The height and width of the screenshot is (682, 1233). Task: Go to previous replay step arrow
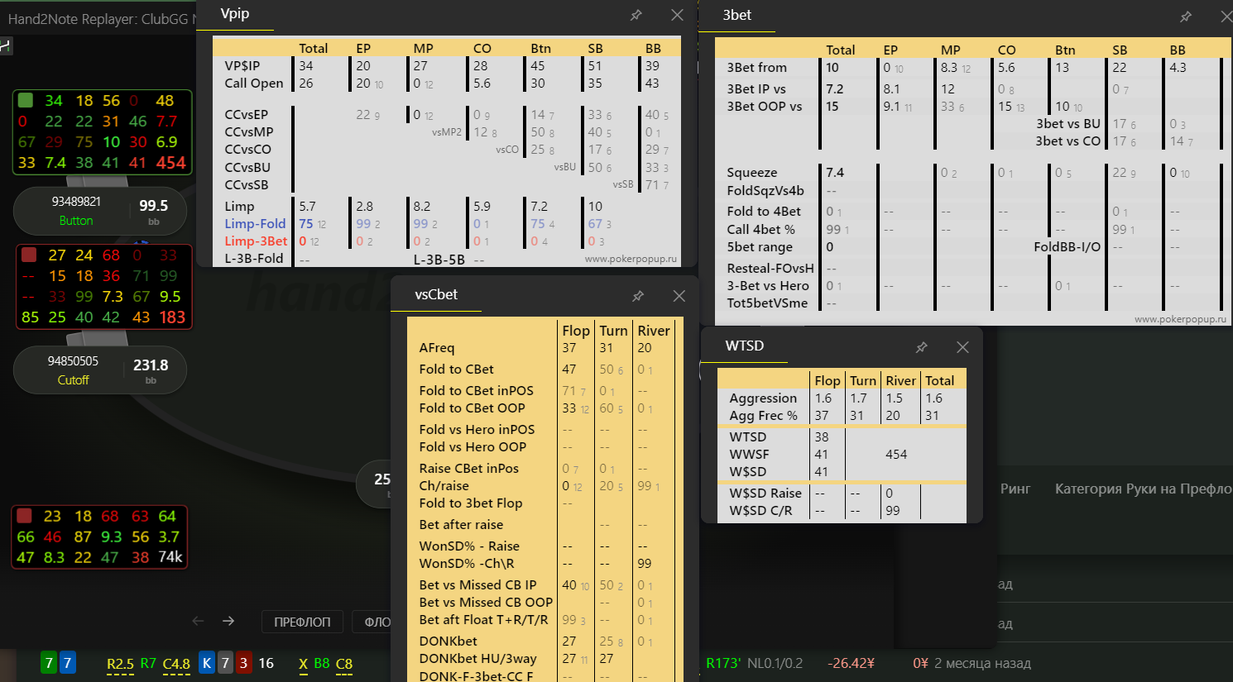click(x=198, y=621)
